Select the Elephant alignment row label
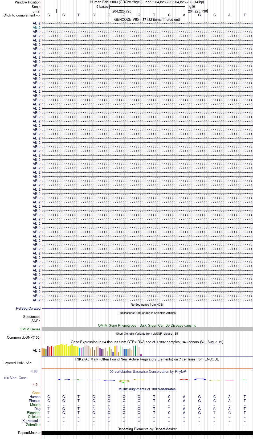Screen dimensions: 253x439 34,413
